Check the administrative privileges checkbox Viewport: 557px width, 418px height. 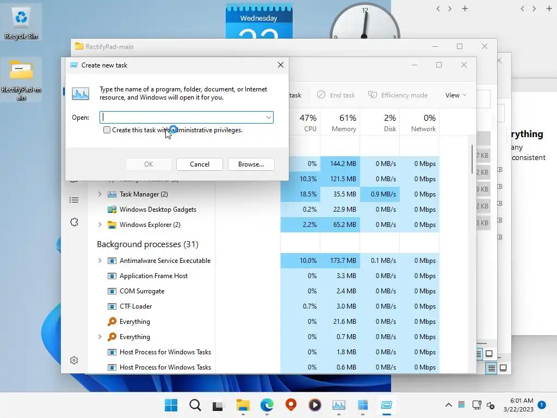[107, 130]
